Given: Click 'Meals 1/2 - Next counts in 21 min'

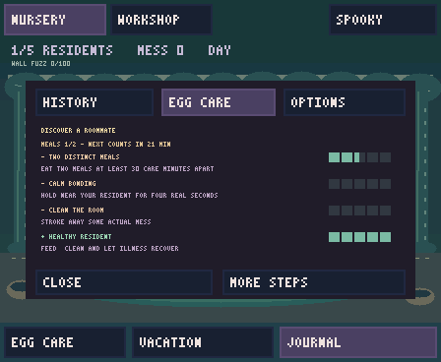Looking at the screenshot, I should [105, 144].
